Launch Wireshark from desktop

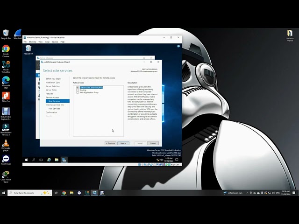18,34
